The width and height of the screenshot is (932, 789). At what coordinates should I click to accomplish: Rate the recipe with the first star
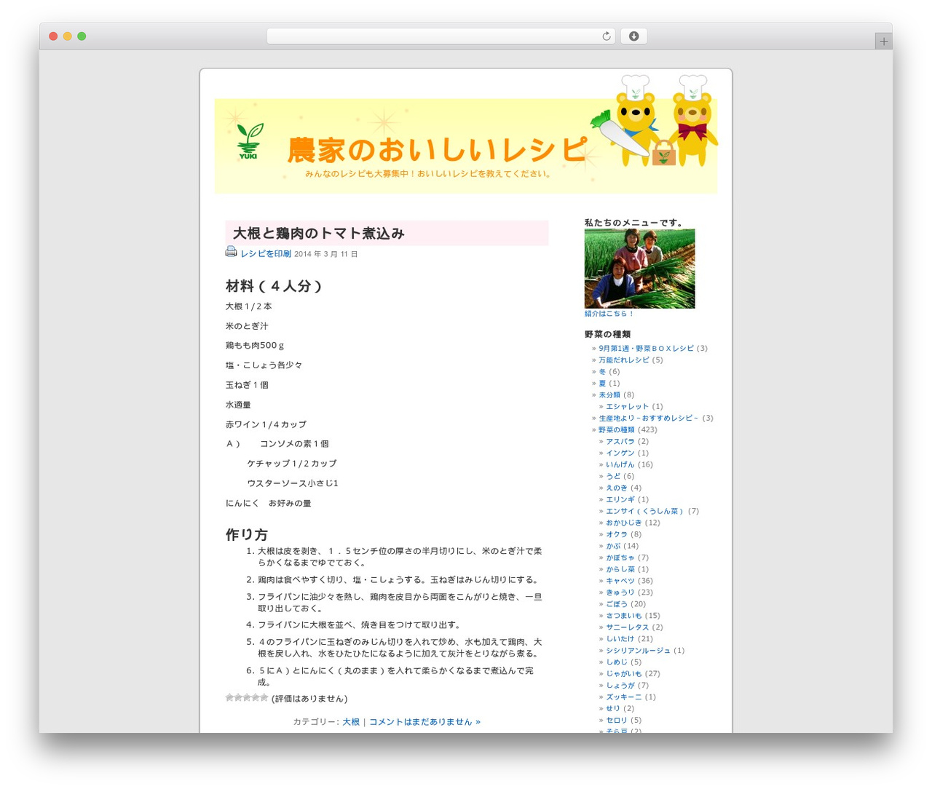click(229, 697)
